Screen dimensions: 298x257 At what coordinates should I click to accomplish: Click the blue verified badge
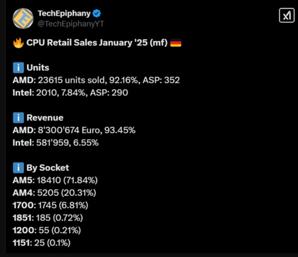point(96,13)
